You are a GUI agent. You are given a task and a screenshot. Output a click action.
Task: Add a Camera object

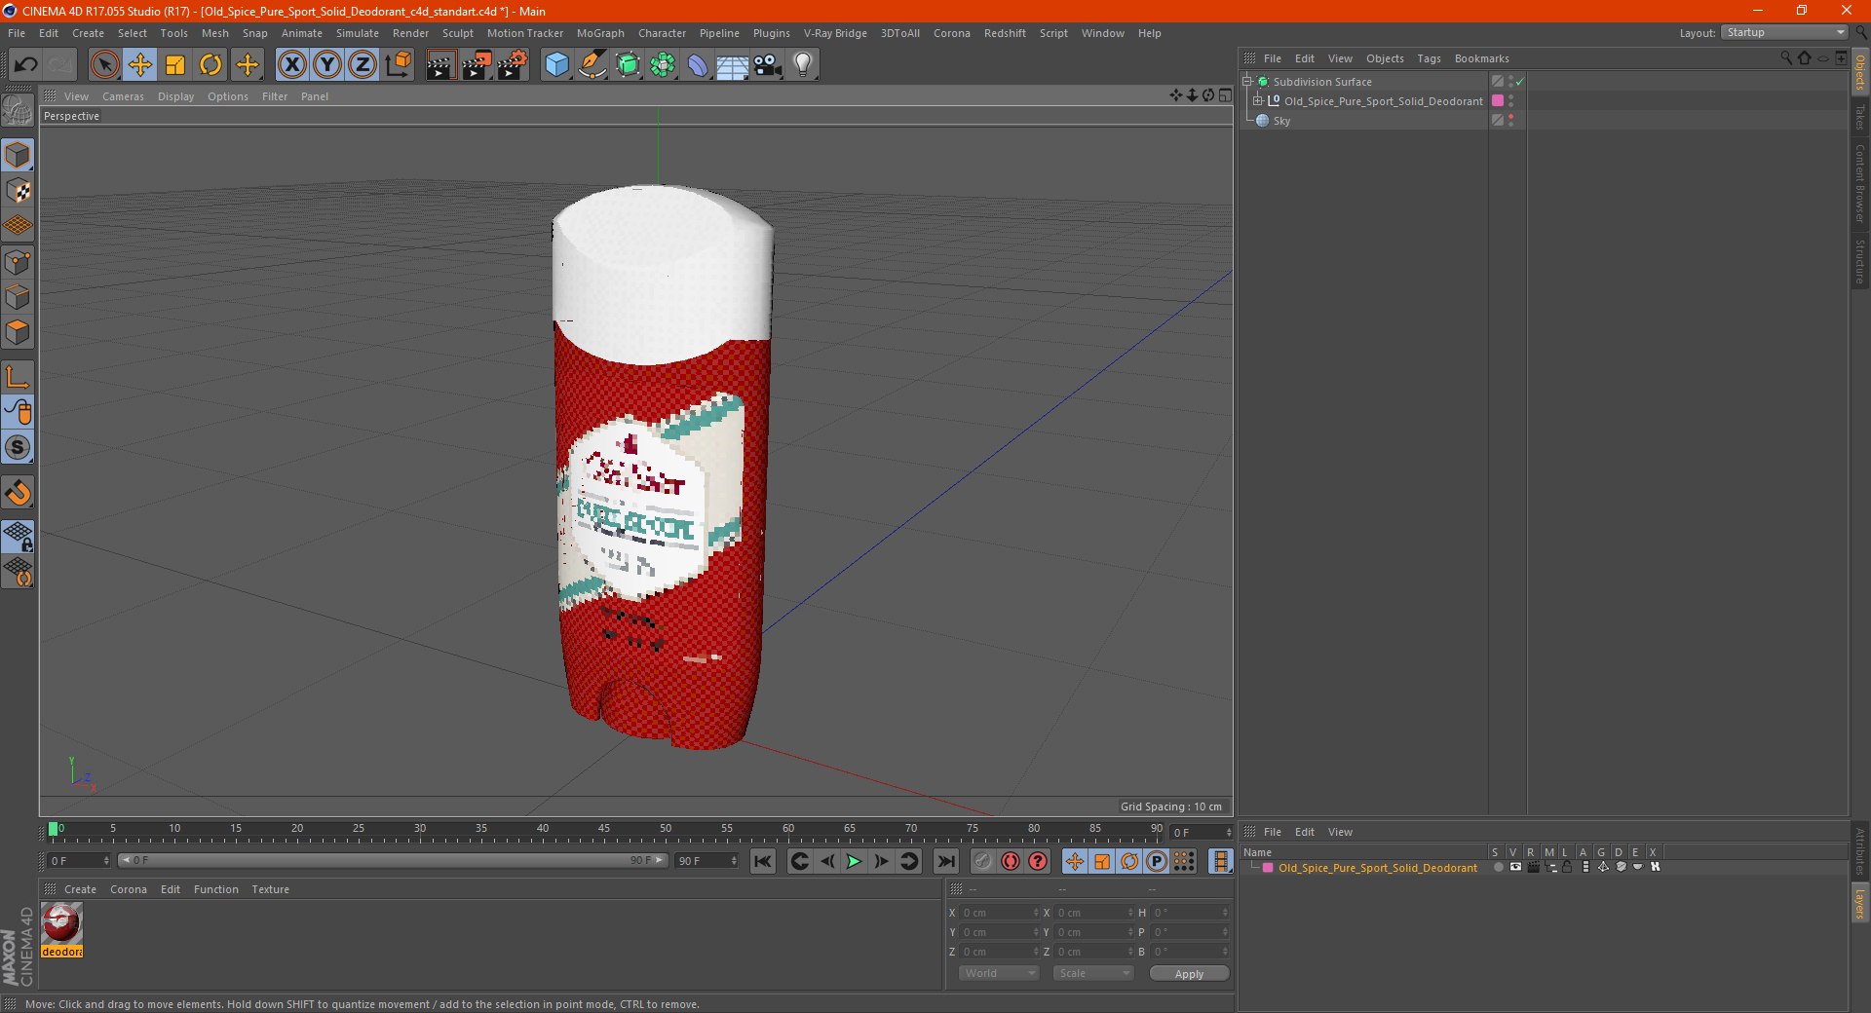768,65
